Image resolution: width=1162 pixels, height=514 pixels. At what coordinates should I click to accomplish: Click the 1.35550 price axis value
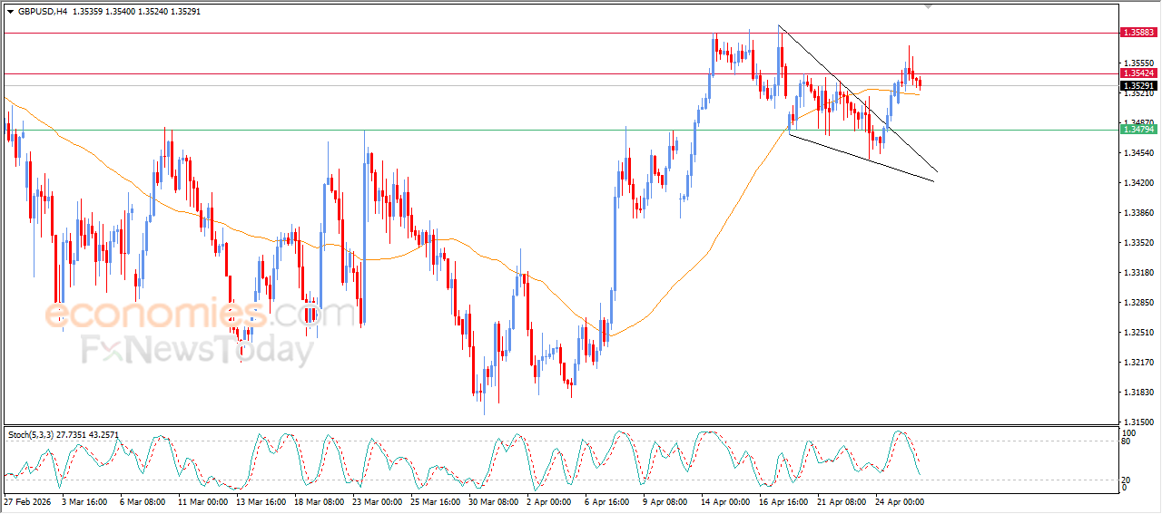pyautogui.click(x=1137, y=63)
